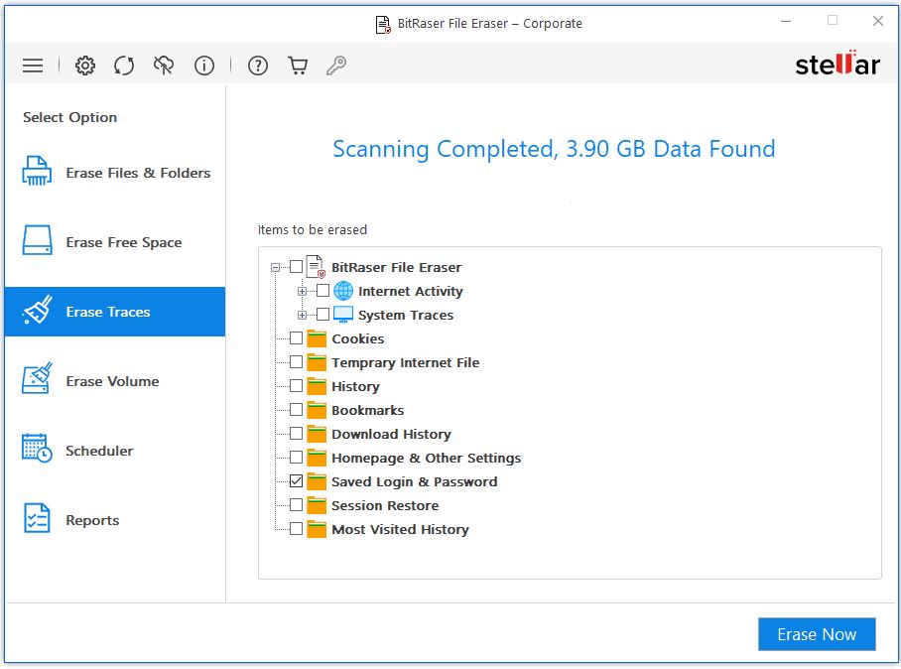Select the Session Restore row label
Screen dimensions: 901x669
(385, 506)
